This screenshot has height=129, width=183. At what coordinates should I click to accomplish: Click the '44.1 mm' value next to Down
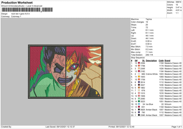[x=149, y=38]
